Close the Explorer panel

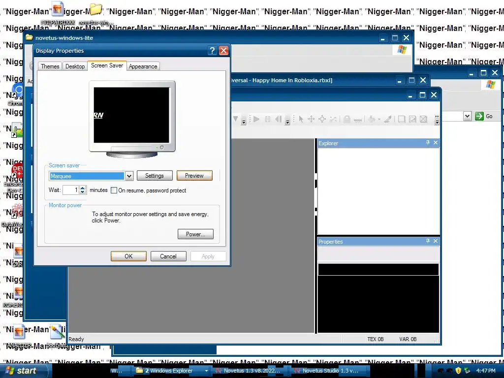436,142
